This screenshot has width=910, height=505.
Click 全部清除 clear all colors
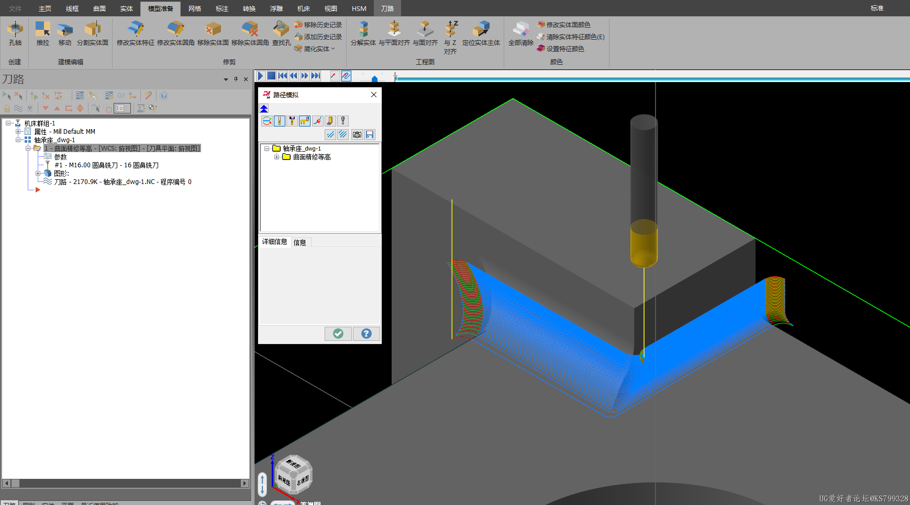521,34
